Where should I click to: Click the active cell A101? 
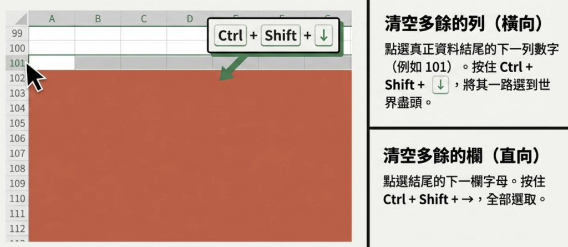[x=52, y=63]
